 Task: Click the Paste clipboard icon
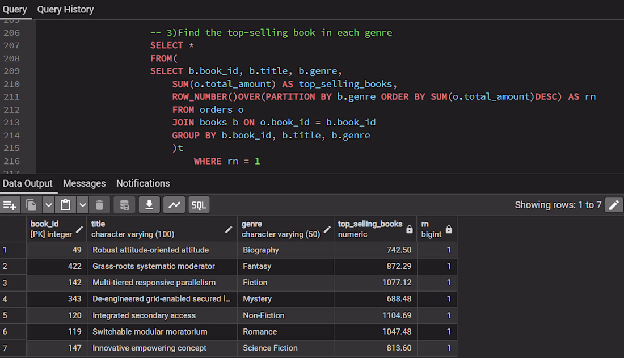[x=65, y=205]
